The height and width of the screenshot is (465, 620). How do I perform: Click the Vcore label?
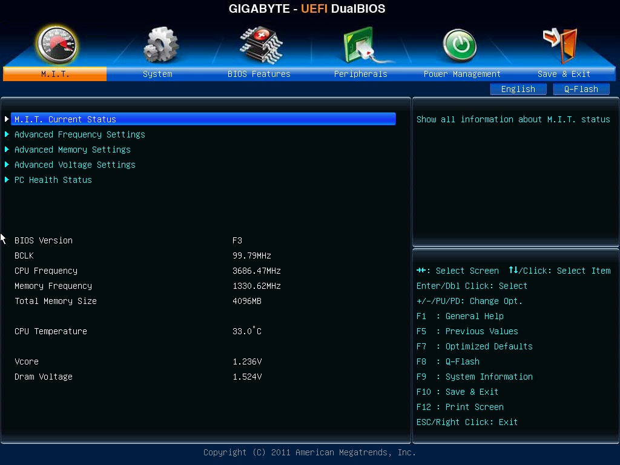tap(27, 362)
